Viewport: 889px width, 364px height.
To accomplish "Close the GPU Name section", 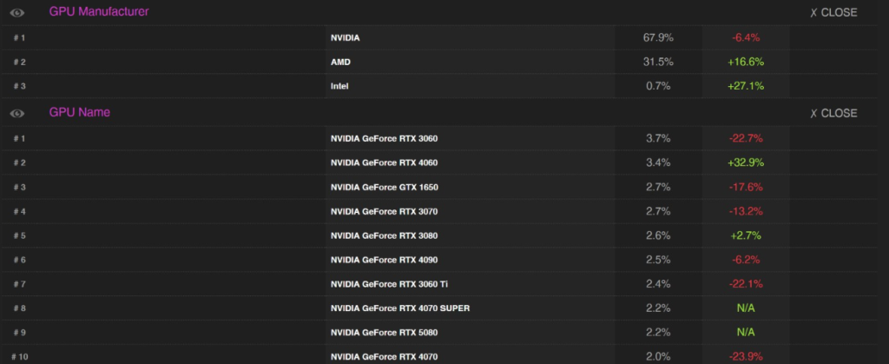I will point(833,114).
